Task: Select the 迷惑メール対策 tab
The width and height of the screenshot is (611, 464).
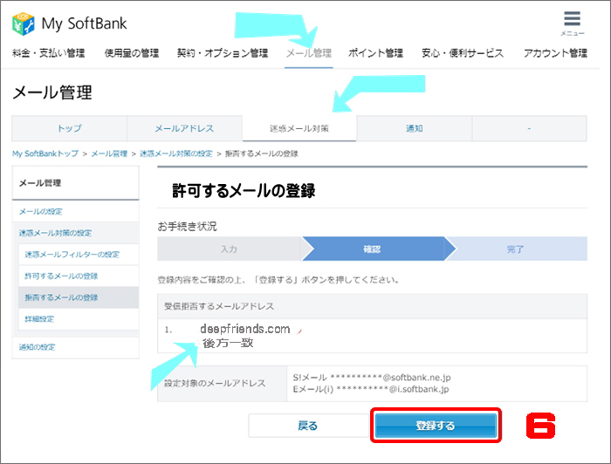Action: [299, 128]
